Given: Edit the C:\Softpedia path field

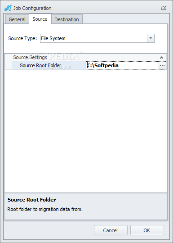Looking at the screenshot, I should [x=122, y=65].
